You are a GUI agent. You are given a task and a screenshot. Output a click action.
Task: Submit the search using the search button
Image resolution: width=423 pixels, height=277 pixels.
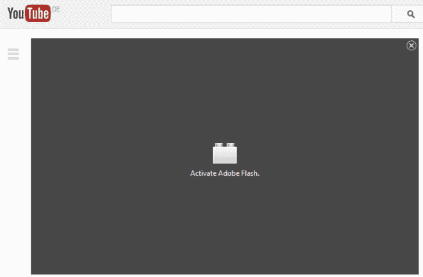[411, 14]
